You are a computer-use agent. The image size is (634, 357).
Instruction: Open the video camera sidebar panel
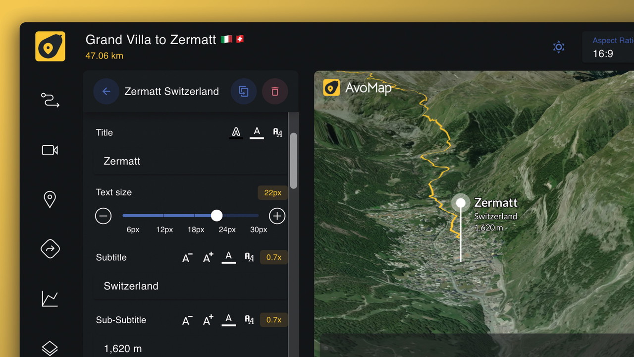(x=50, y=150)
